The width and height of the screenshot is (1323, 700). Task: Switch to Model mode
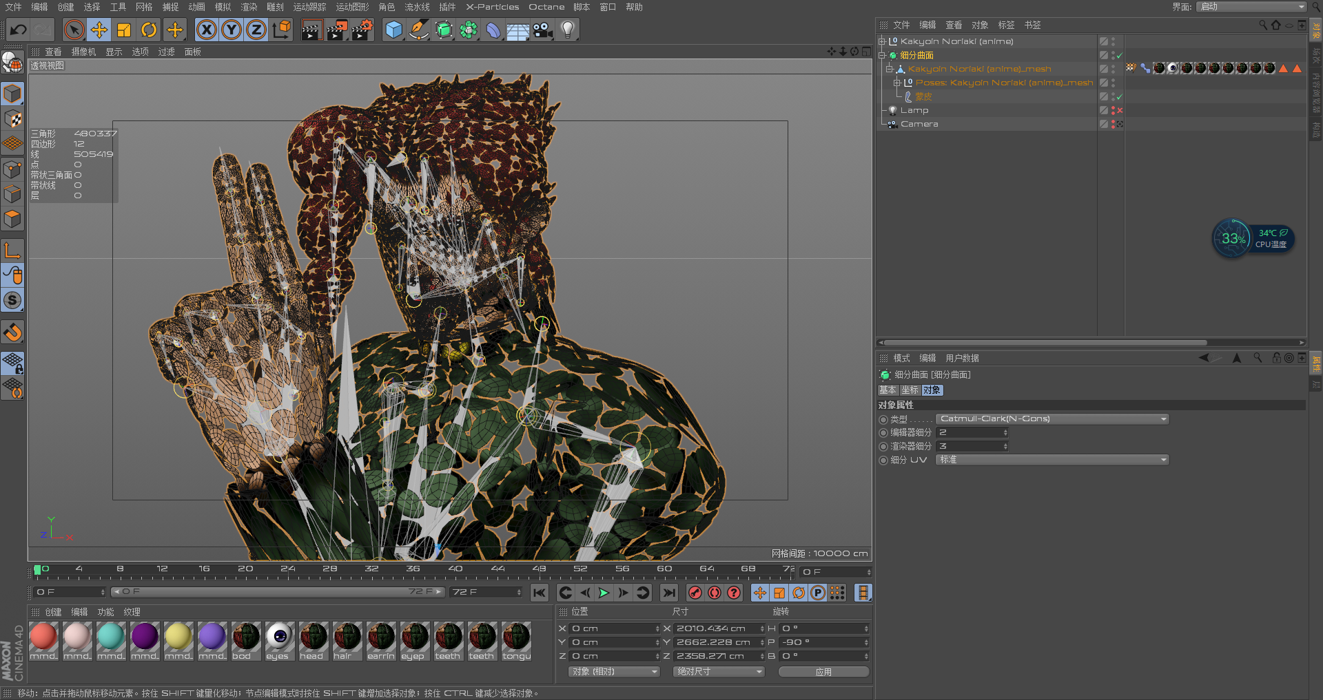coord(12,94)
